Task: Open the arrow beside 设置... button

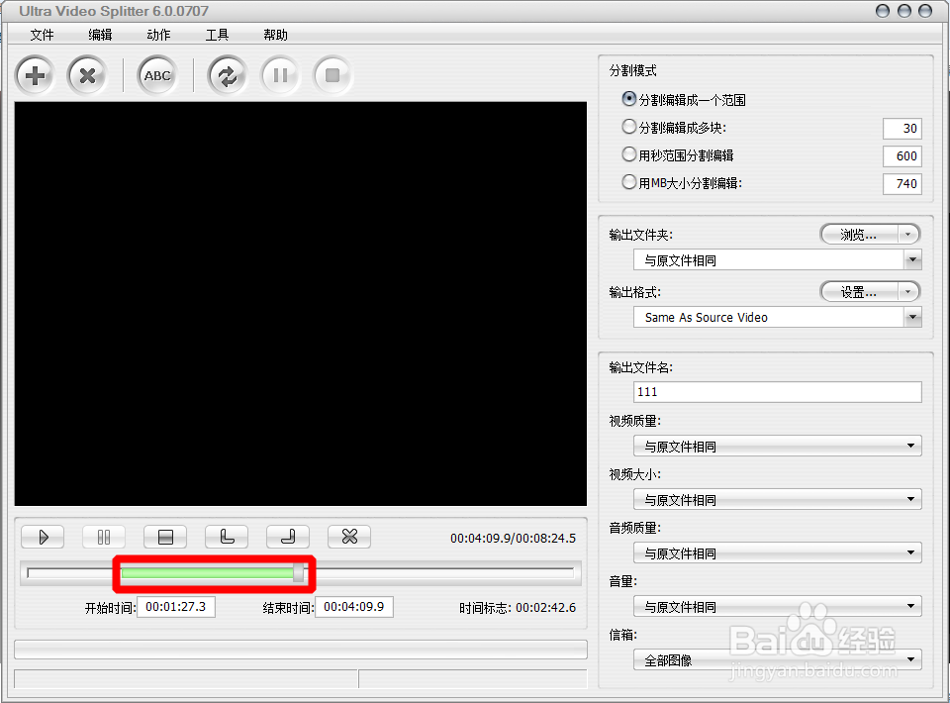Action: click(x=907, y=292)
